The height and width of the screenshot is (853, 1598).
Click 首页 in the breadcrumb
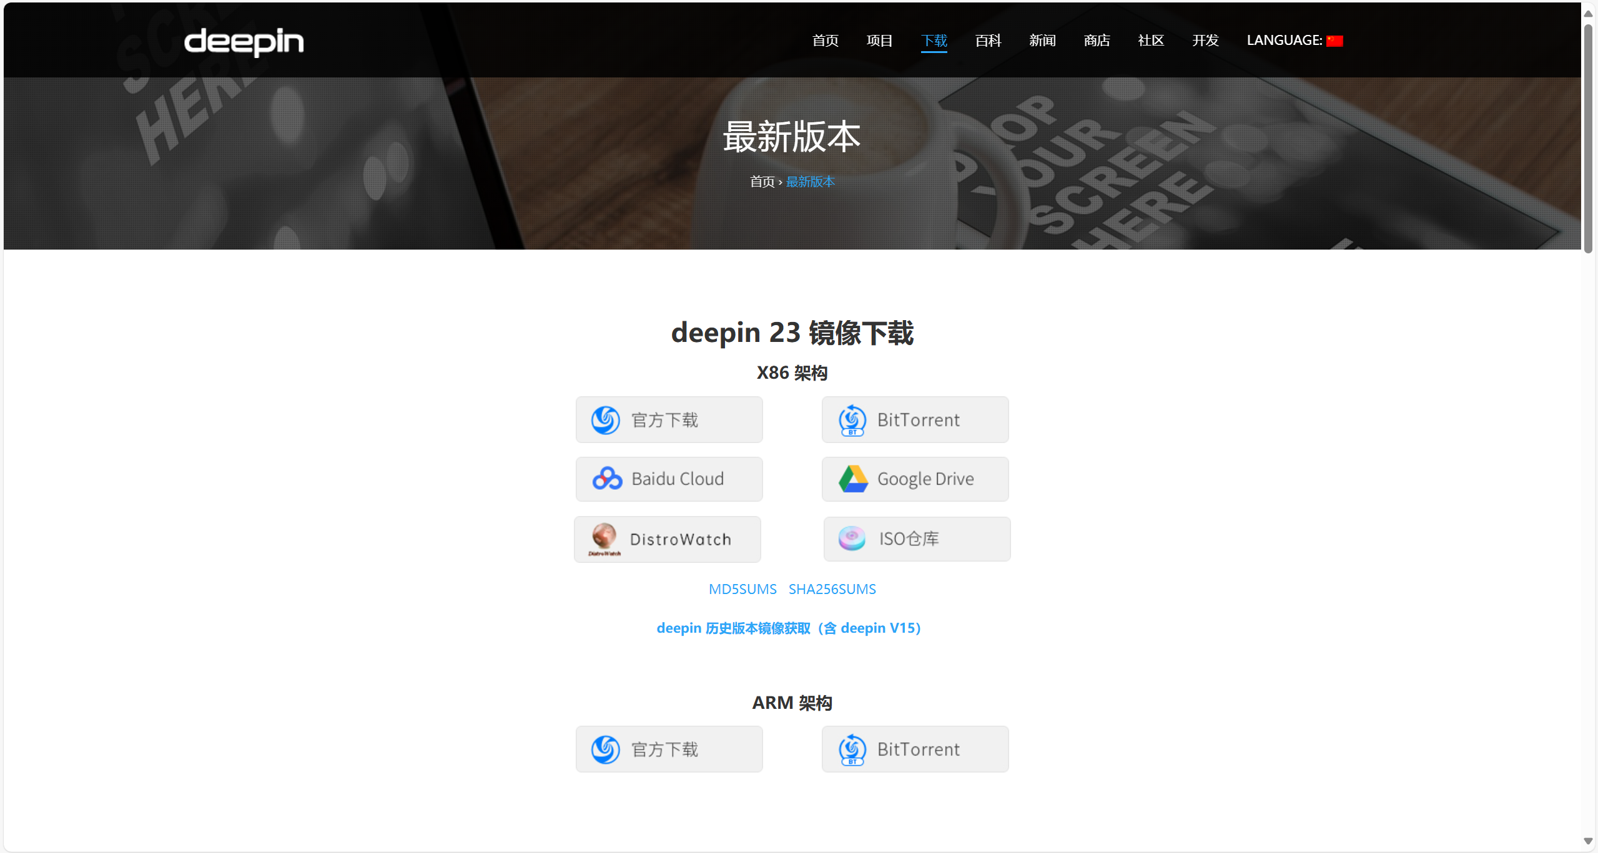[x=762, y=182]
